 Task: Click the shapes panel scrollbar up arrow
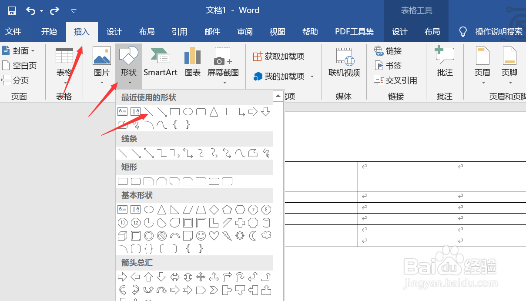click(277, 95)
